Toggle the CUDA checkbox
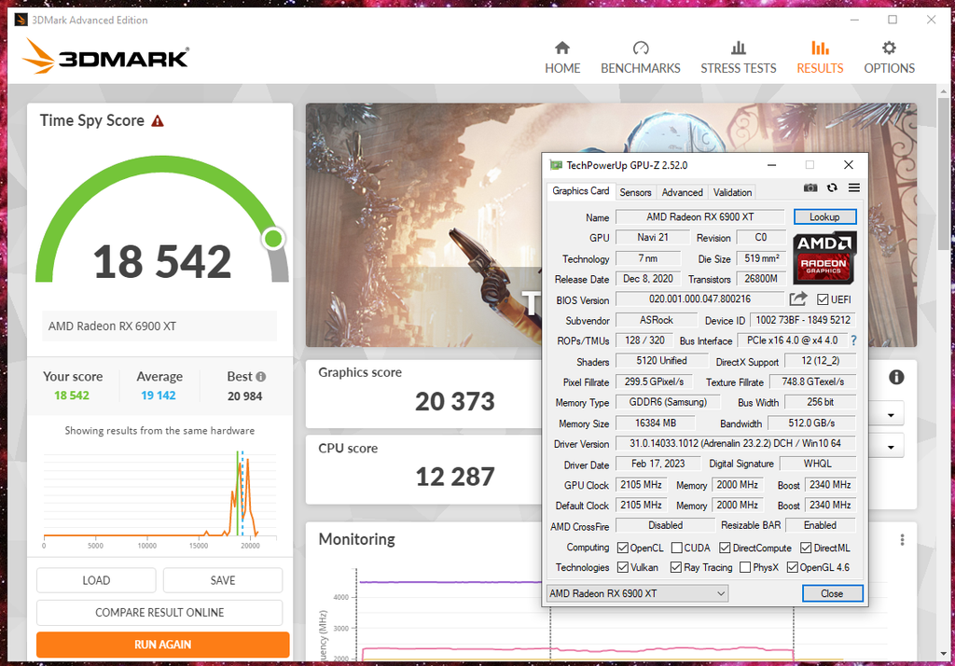The height and width of the screenshot is (666, 955). [677, 548]
